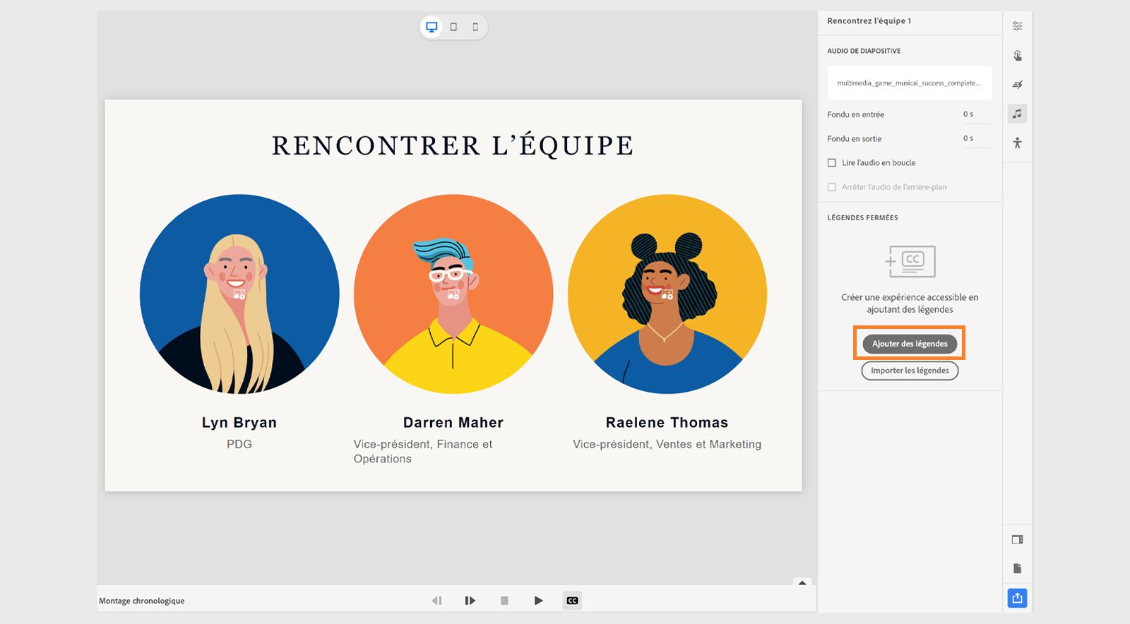
Task: Click the replace-image icon on Lyn Bryan's avatar
Action: click(x=239, y=294)
